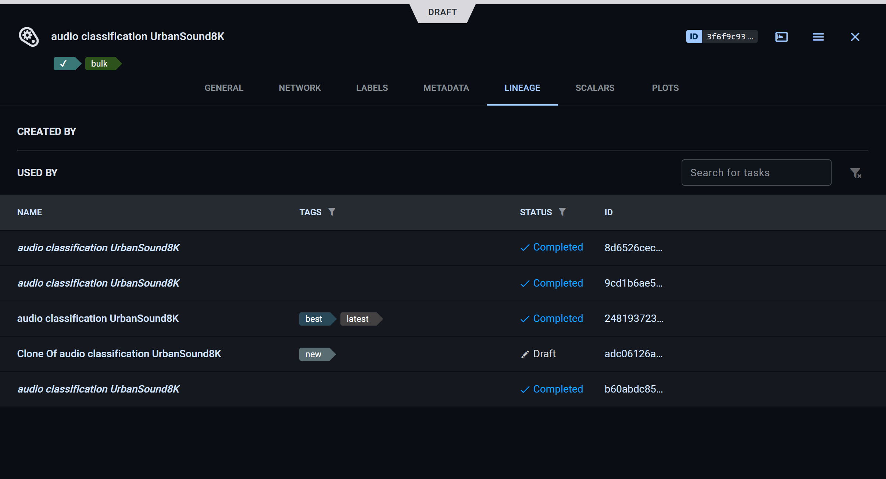Image resolution: width=886 pixels, height=479 pixels.
Task: Click the ClearML logo icon top left
Action: [x=28, y=36]
